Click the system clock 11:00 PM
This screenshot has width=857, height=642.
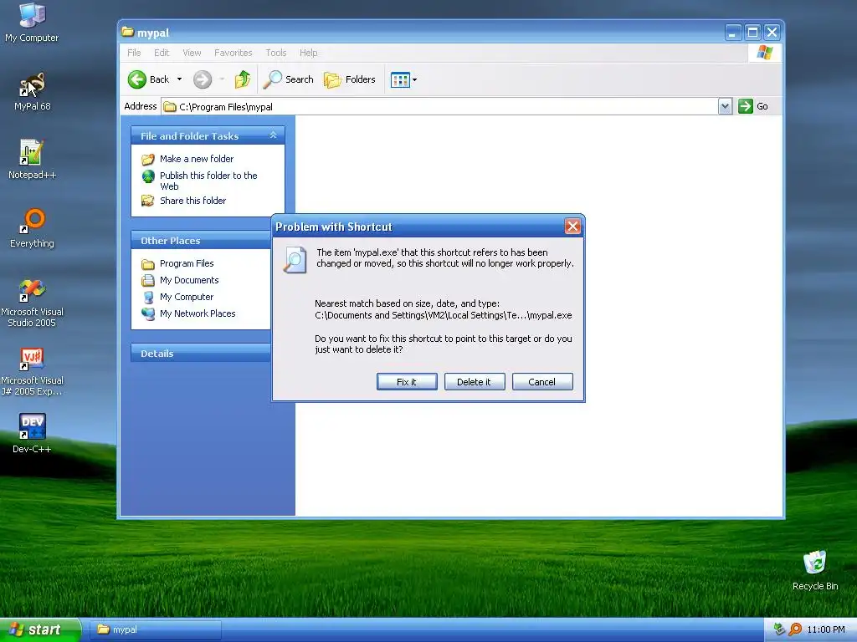pyautogui.click(x=826, y=630)
